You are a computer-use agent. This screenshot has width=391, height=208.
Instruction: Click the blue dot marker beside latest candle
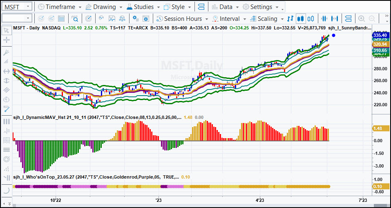click(334, 35)
